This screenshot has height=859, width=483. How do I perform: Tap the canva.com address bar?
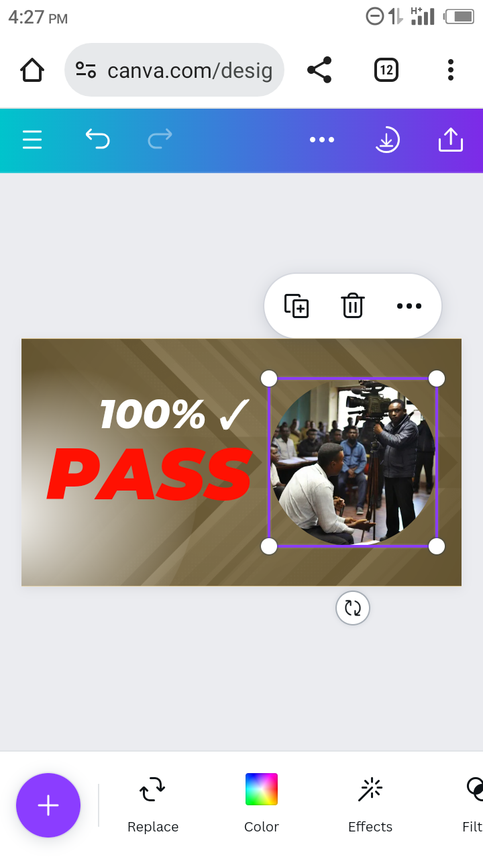click(174, 70)
